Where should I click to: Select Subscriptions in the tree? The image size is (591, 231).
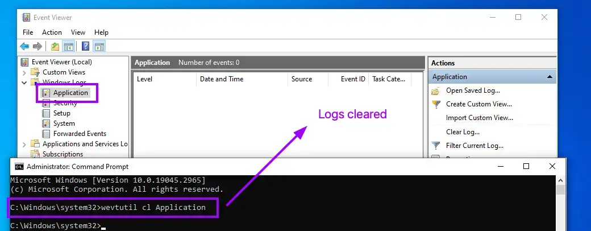(63, 154)
